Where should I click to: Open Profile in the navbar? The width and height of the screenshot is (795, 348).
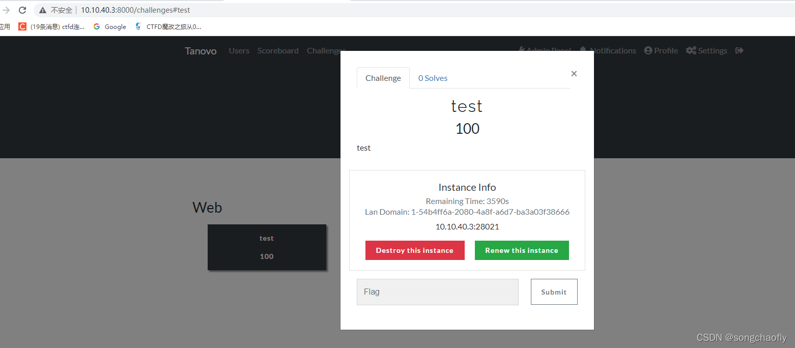pyautogui.click(x=661, y=50)
